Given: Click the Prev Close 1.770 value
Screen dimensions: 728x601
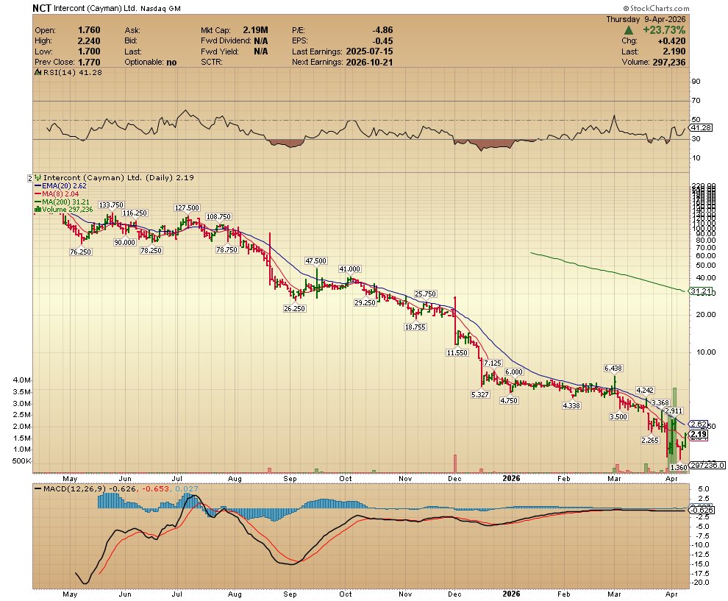Looking at the screenshot, I should [x=89, y=63].
